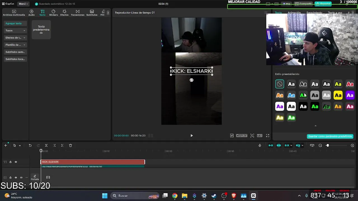This screenshot has width=358, height=201.
Task: Toggle main track magnet
Action: click(x=271, y=145)
